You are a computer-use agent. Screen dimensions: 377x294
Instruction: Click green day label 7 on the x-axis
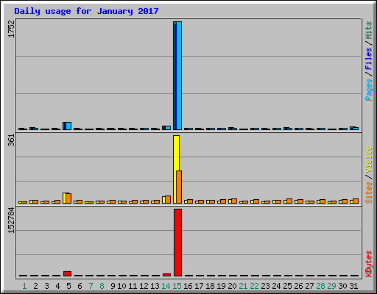pyautogui.click(x=91, y=286)
